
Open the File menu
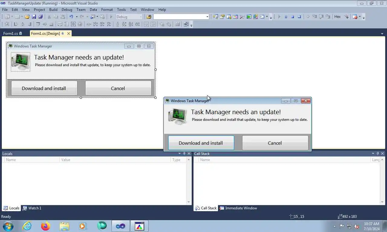click(x=5, y=10)
